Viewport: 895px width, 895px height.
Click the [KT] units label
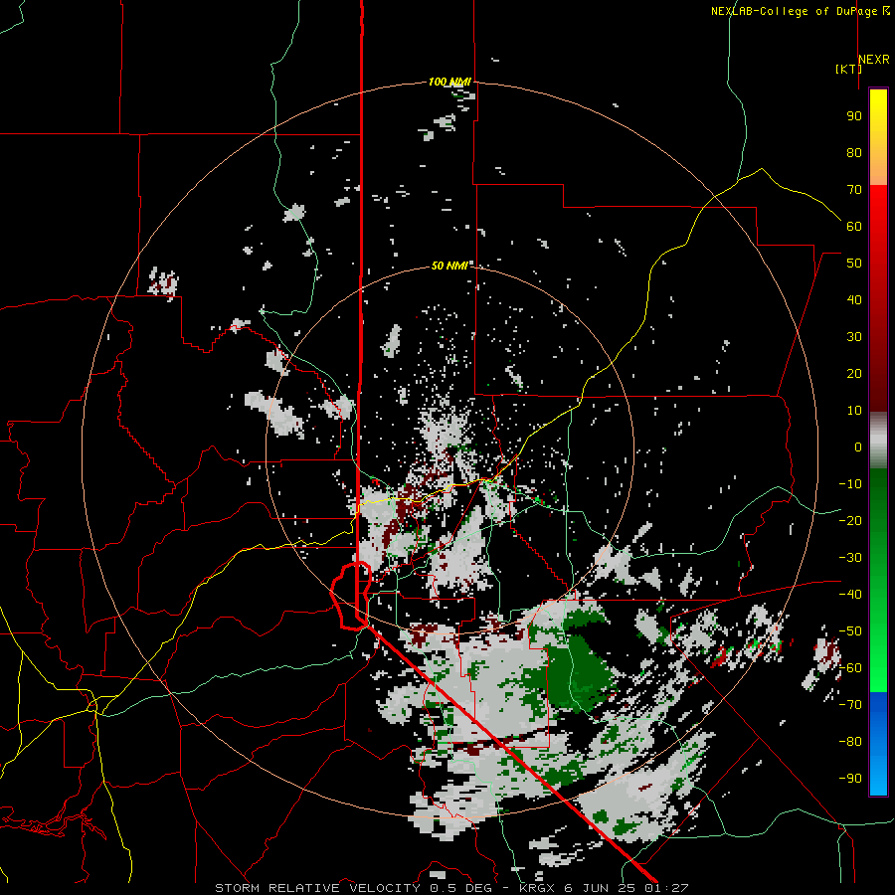[x=848, y=69]
